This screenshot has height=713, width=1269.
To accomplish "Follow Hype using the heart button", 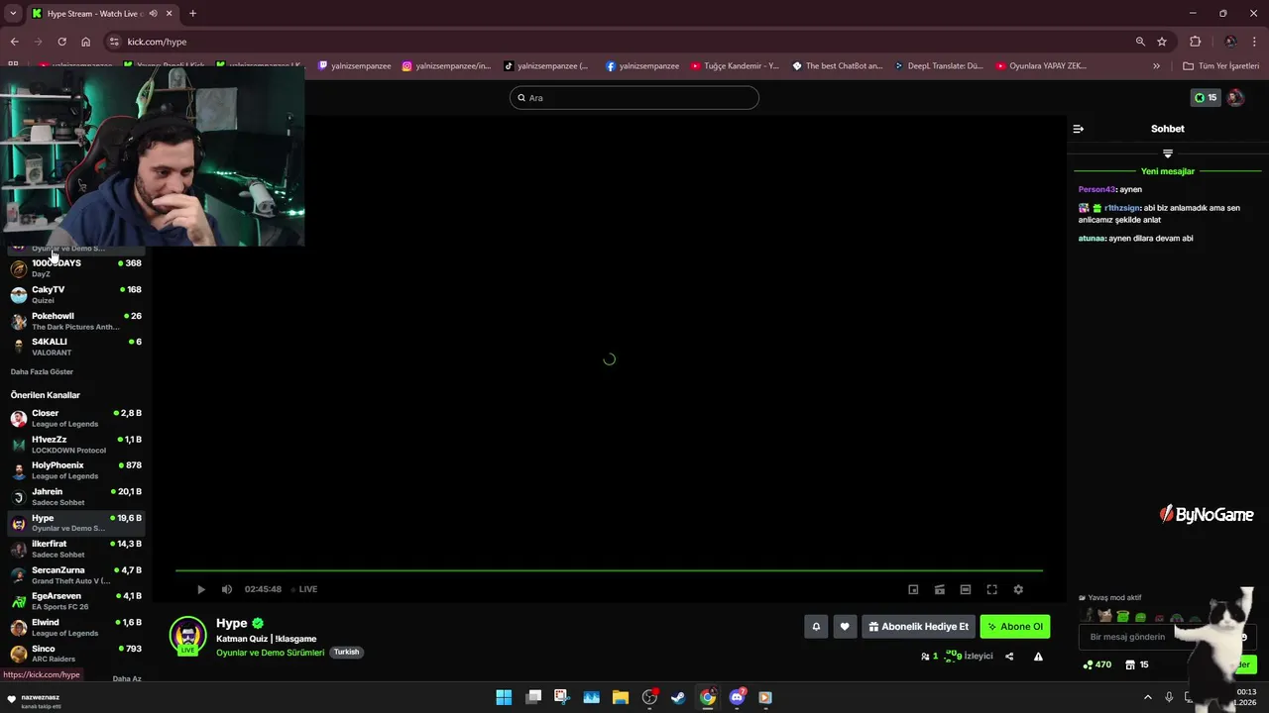I will 845,626.
